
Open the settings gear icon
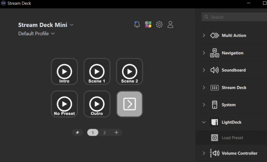159,24
